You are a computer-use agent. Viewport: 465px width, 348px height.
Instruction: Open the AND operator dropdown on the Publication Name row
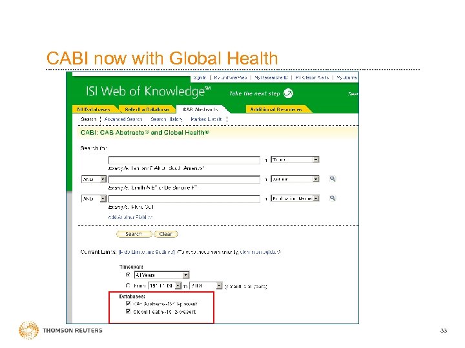[x=94, y=198]
